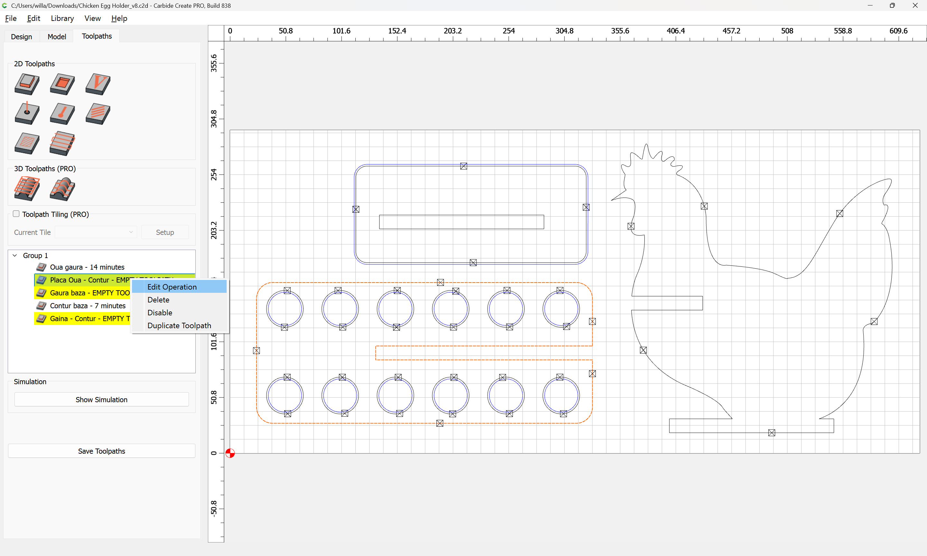Select the V-Carve toolpath icon
The image size is (927, 556).
click(x=98, y=84)
